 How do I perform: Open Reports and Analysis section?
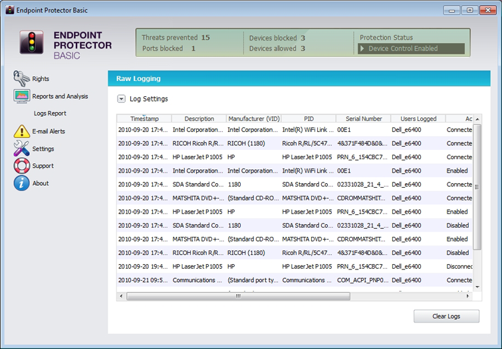coord(60,96)
